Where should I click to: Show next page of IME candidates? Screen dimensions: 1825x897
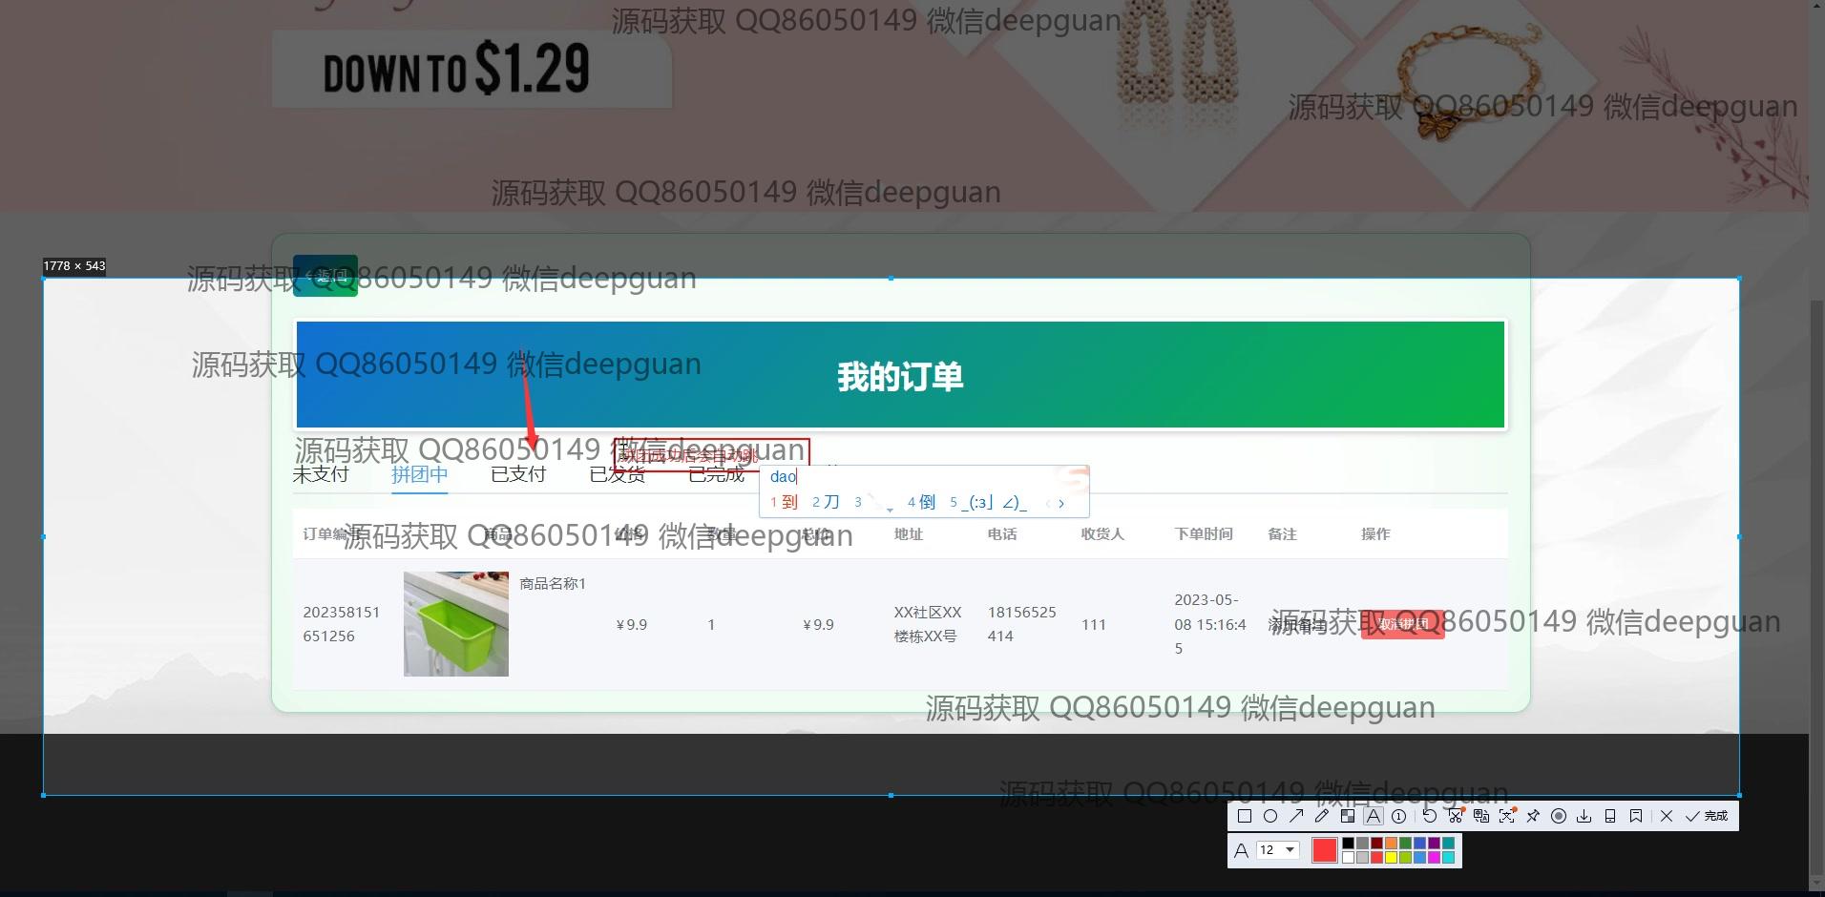1061,503
